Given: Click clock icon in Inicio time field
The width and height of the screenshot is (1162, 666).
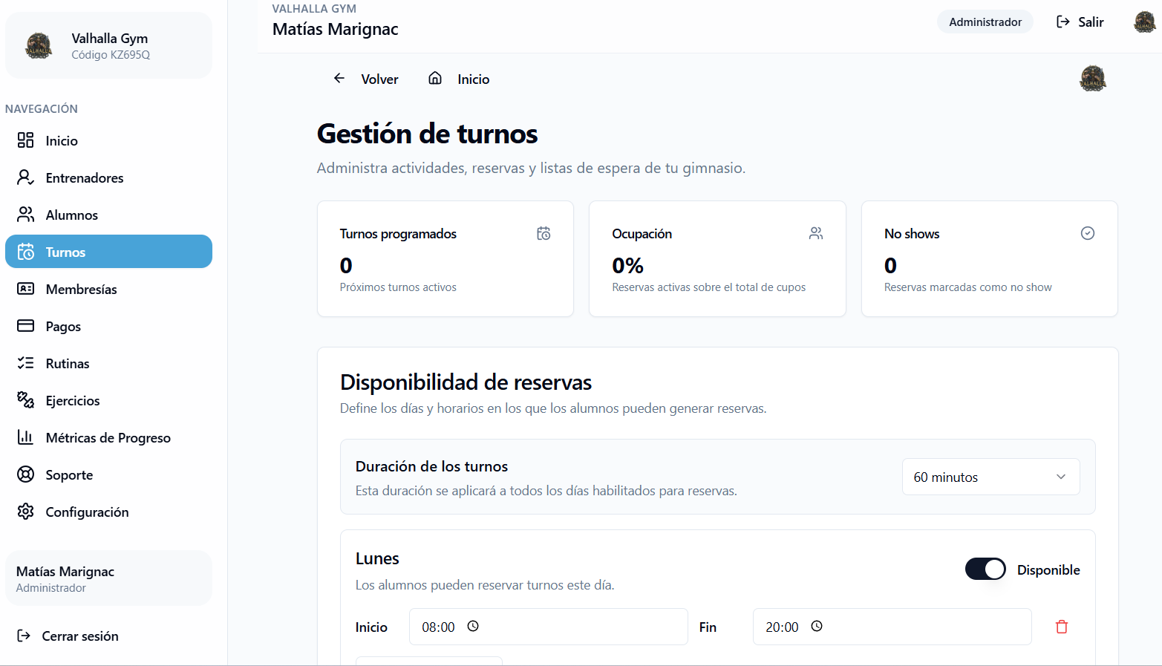Looking at the screenshot, I should 473,627.
